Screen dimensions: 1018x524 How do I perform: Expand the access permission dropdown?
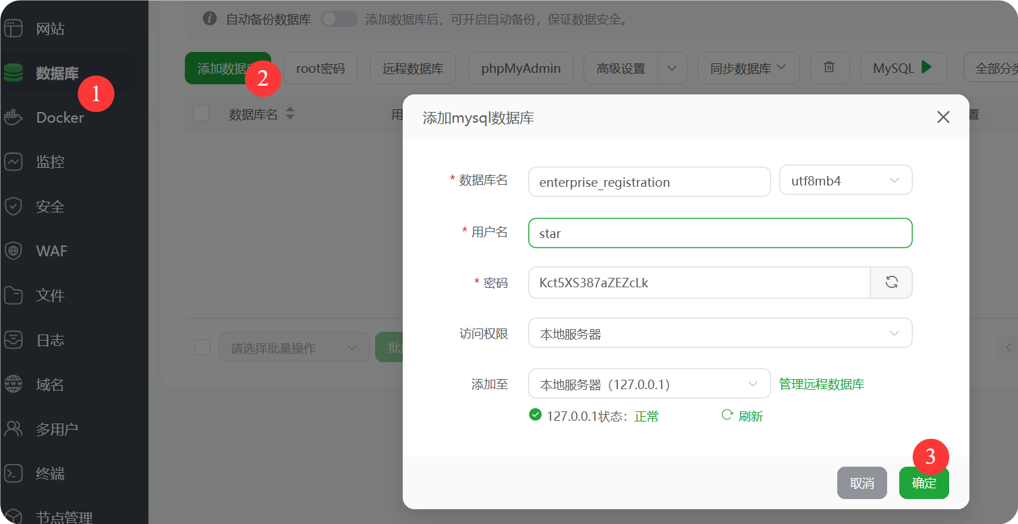coord(720,333)
